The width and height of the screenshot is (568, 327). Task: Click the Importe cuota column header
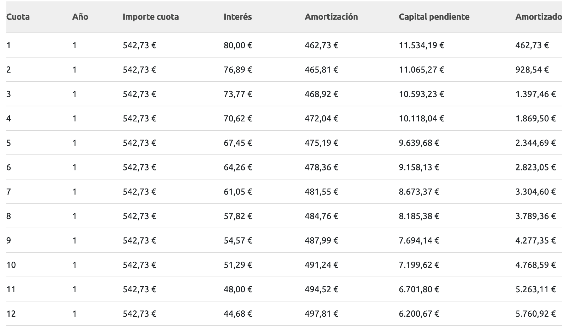(x=151, y=17)
